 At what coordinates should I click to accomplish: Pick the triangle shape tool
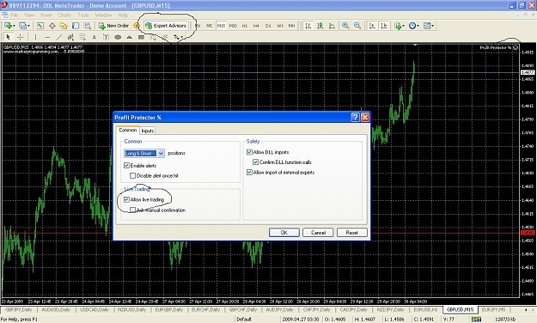pos(130,37)
